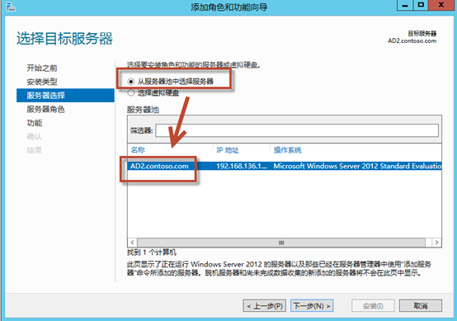Click horizontal scrollbar right arrow
The image size is (457, 321).
(436, 243)
